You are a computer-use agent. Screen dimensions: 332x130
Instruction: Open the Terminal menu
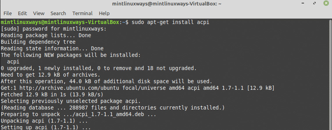click(82, 14)
